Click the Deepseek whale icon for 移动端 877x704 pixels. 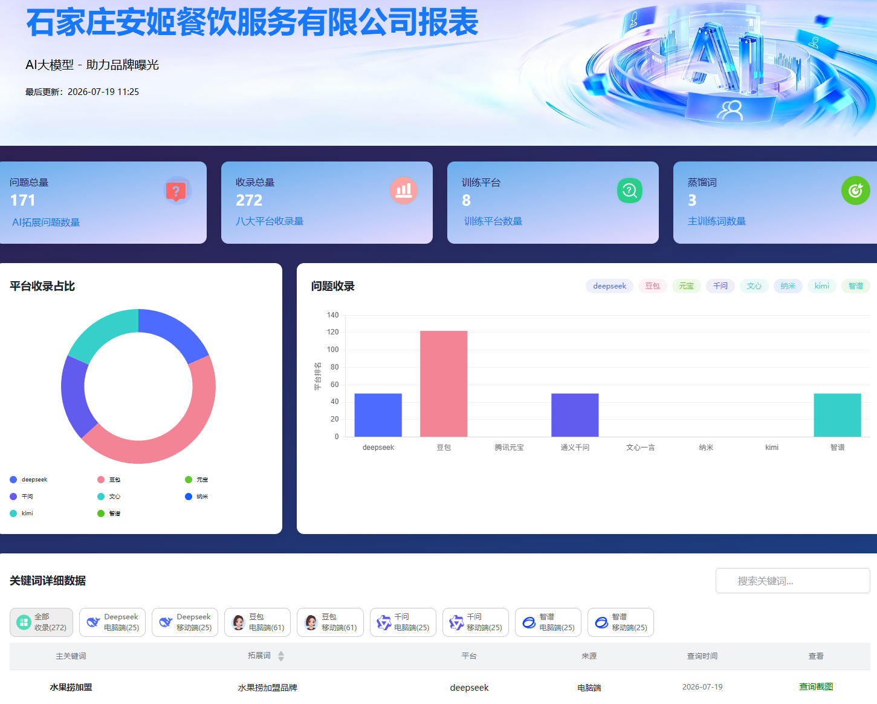[166, 622]
